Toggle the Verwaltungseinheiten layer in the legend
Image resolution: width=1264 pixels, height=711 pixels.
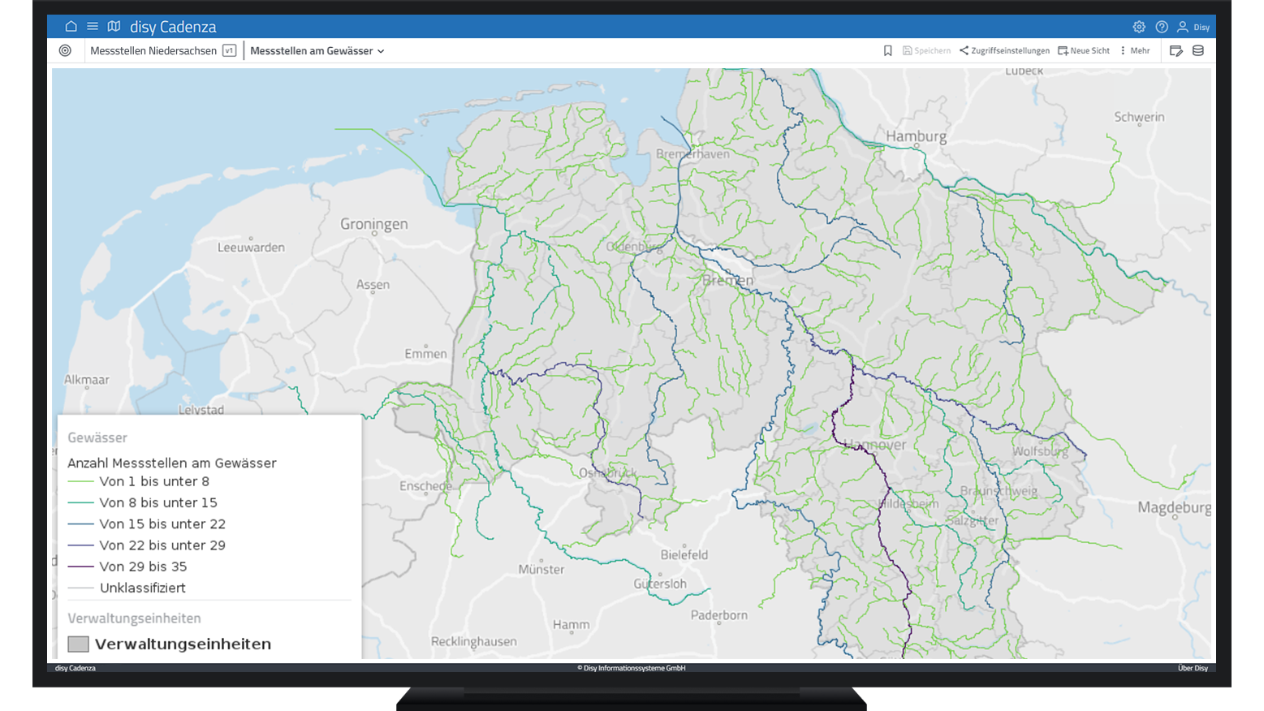click(x=183, y=644)
